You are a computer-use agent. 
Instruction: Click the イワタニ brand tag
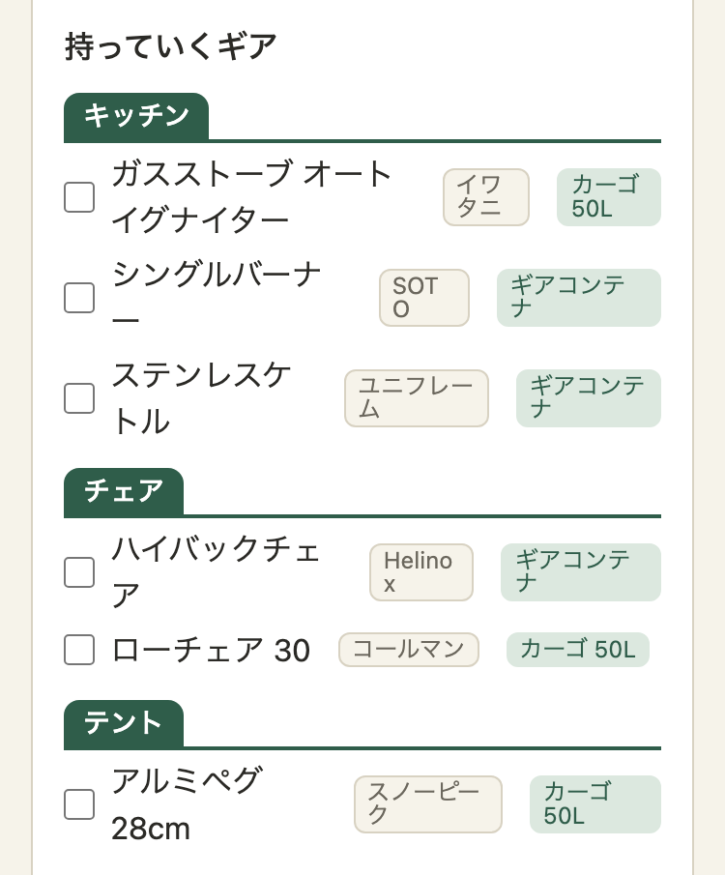coord(486,197)
